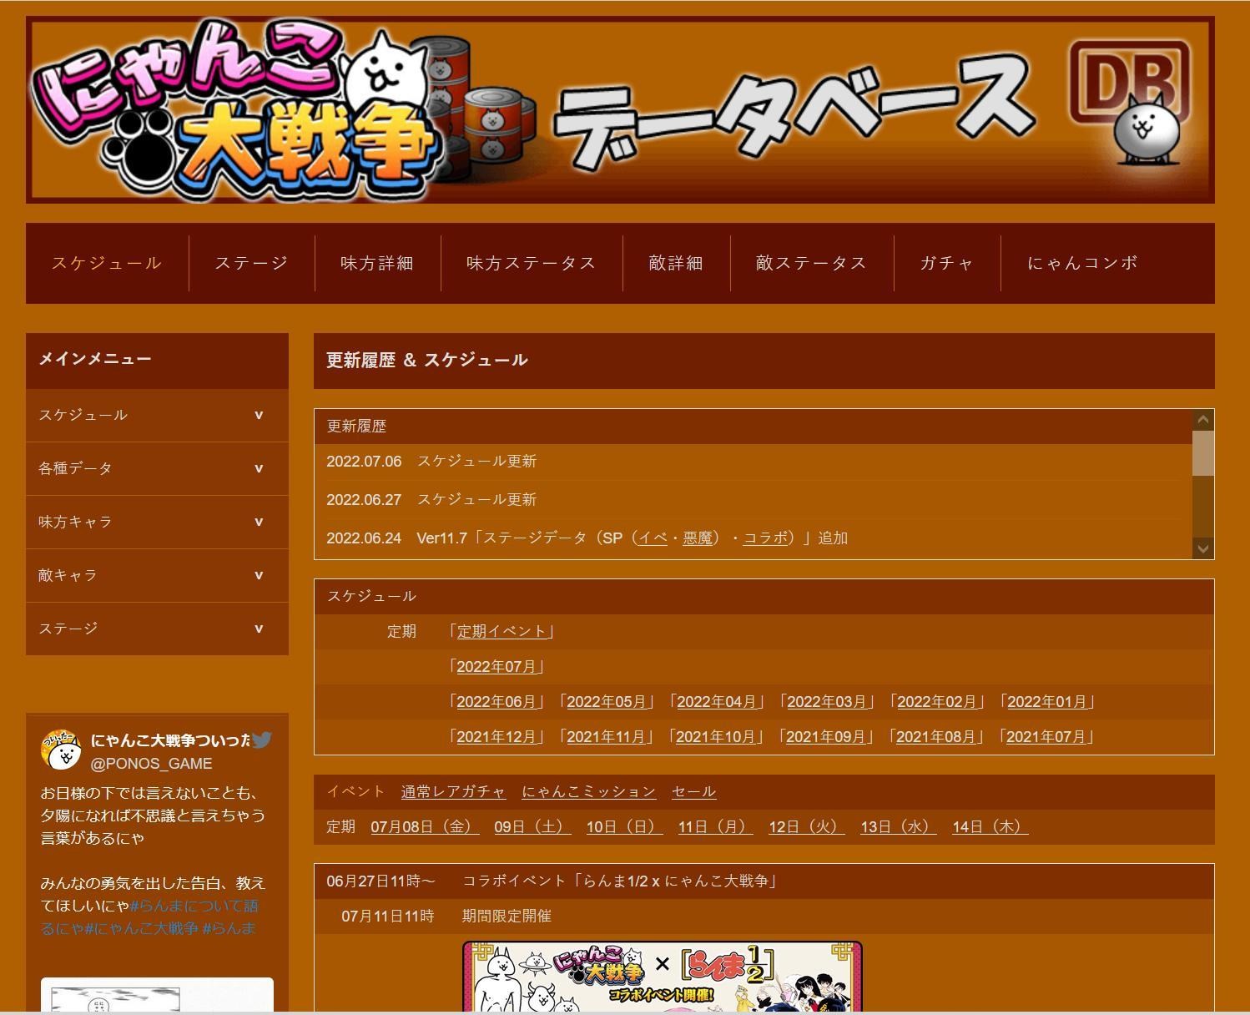Open 敵詳細 in the top navigation
The width and height of the screenshot is (1250, 1015).
pos(676,263)
